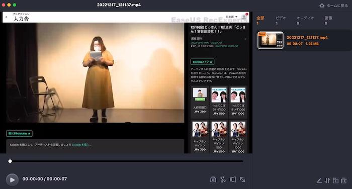Rename file using the pencil icon
Image resolution: width=352 pixels, height=189 pixels.
pos(319,180)
